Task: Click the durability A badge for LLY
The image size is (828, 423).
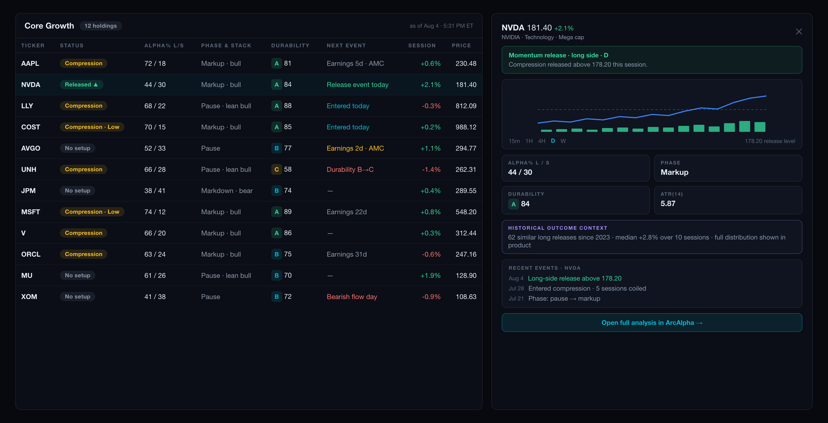Action: (276, 106)
